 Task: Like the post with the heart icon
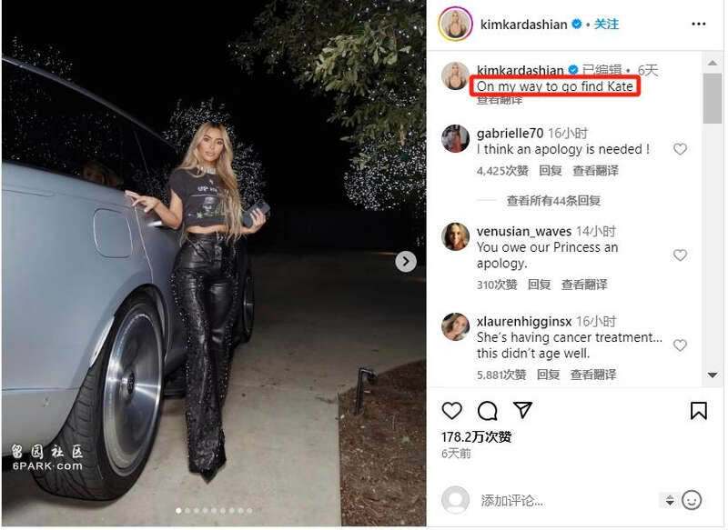pyautogui.click(x=451, y=410)
